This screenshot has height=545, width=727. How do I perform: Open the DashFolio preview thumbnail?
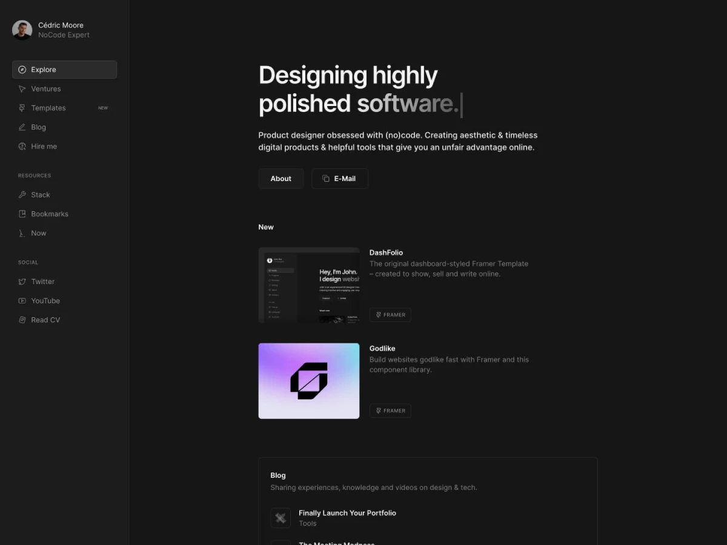[309, 285]
